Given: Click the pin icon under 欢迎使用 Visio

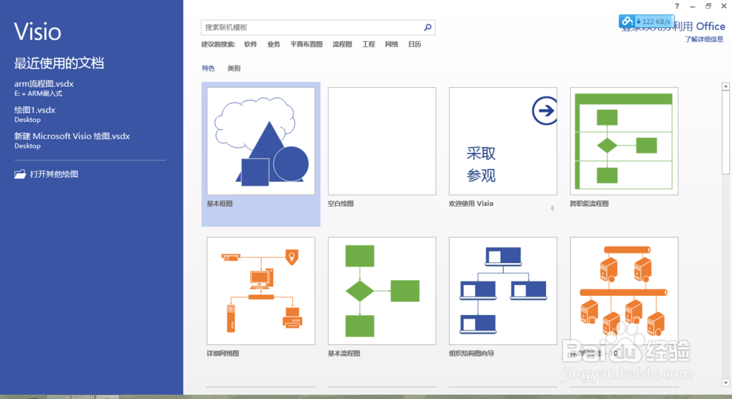Looking at the screenshot, I should (552, 208).
